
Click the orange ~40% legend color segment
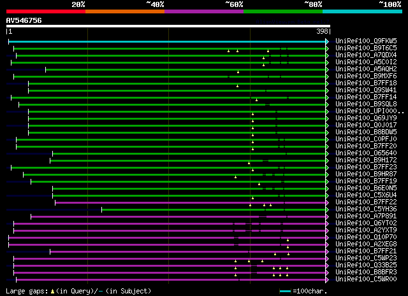tap(125, 11)
